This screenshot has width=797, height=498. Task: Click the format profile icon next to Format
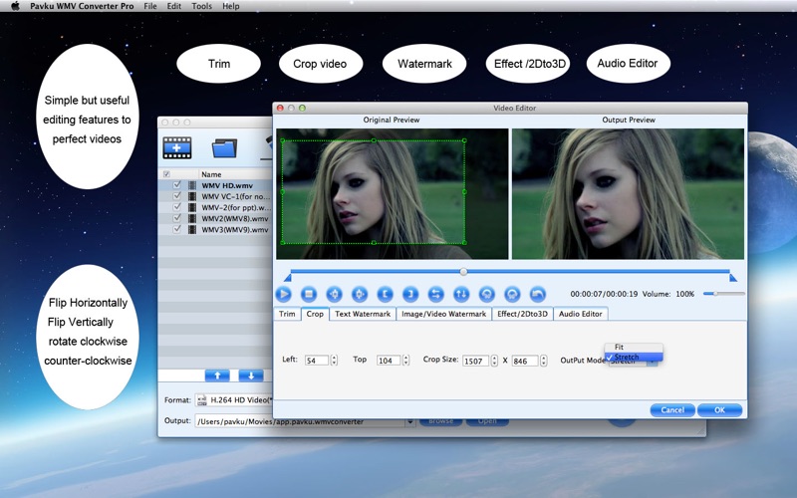point(202,400)
